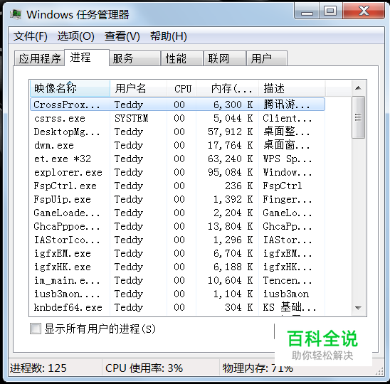390x384 pixels.
Task: Click memory value 57,912 K
Action: (231, 132)
